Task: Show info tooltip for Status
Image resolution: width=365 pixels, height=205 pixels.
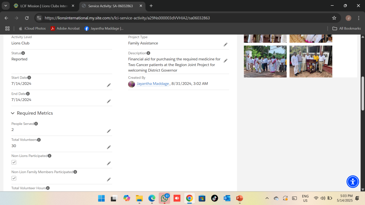Action: coord(23,53)
